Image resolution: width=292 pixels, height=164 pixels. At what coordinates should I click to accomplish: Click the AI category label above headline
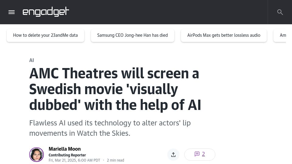tap(32, 60)
